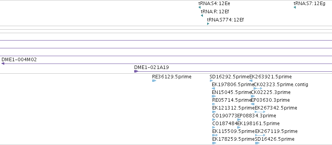
Task: Open the DME1-004M02 label
Action: (19, 60)
